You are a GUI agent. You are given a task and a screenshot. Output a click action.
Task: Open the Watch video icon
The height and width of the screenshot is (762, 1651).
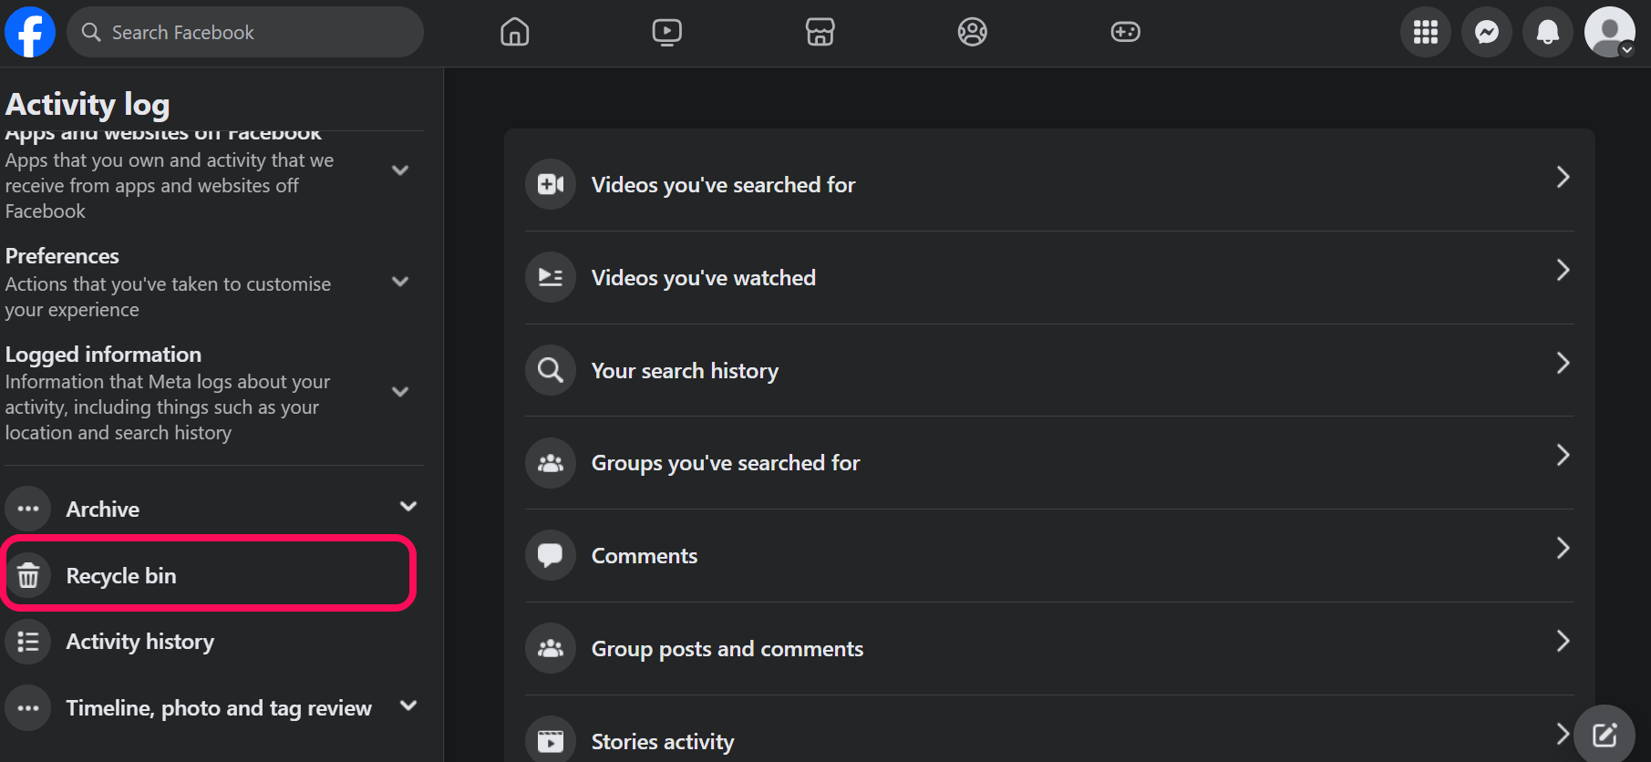pos(667,32)
